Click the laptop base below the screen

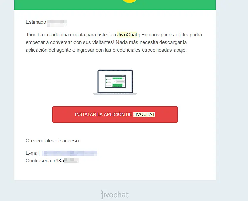point(115,94)
